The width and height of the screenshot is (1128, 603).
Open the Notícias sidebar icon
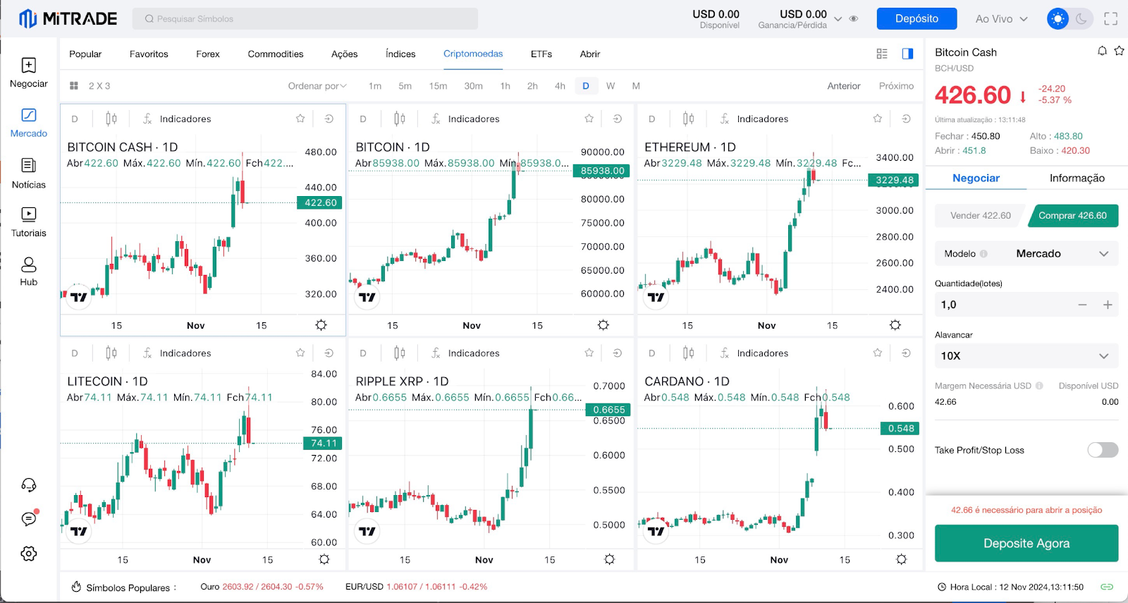pyautogui.click(x=29, y=165)
